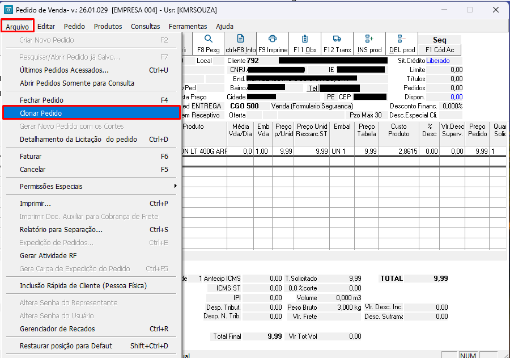Viewport: 510px width, 358px height.
Task: Expand Permissões Especiais submenu arrow
Action: [x=175, y=186]
